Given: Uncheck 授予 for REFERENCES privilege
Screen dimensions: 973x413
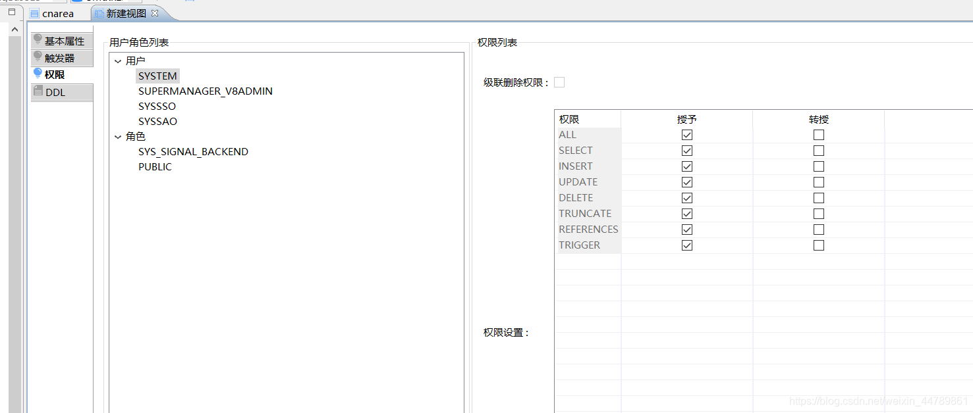Looking at the screenshot, I should coord(687,230).
